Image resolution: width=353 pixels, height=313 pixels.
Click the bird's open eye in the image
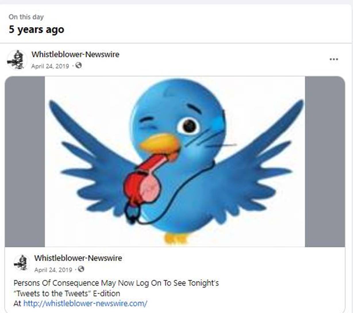pos(189,126)
